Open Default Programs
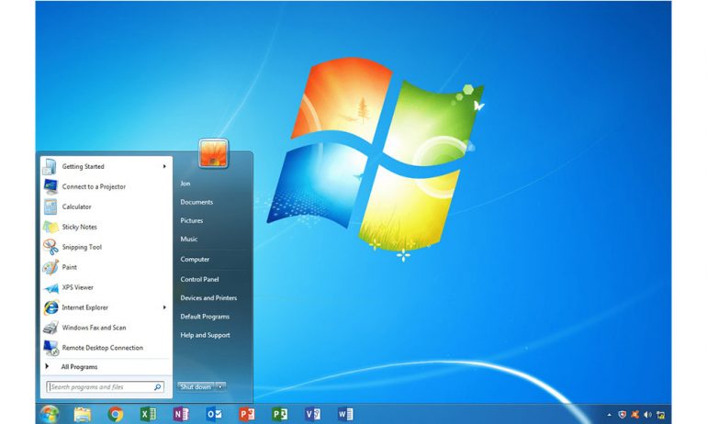The width and height of the screenshot is (707, 424). coord(205,317)
